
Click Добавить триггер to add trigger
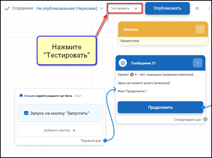tap(60, 130)
